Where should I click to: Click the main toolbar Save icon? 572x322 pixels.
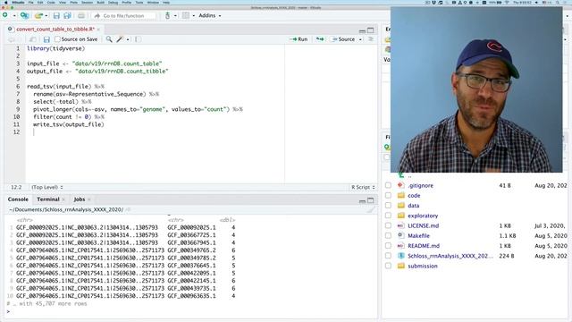click(x=56, y=16)
